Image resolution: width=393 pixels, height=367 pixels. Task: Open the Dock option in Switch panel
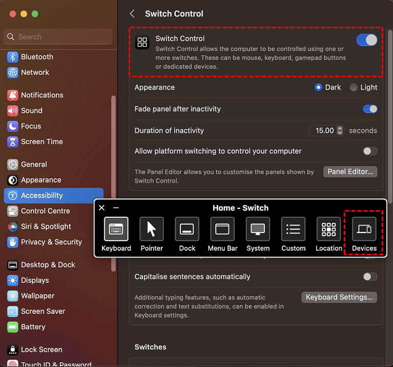point(187,229)
